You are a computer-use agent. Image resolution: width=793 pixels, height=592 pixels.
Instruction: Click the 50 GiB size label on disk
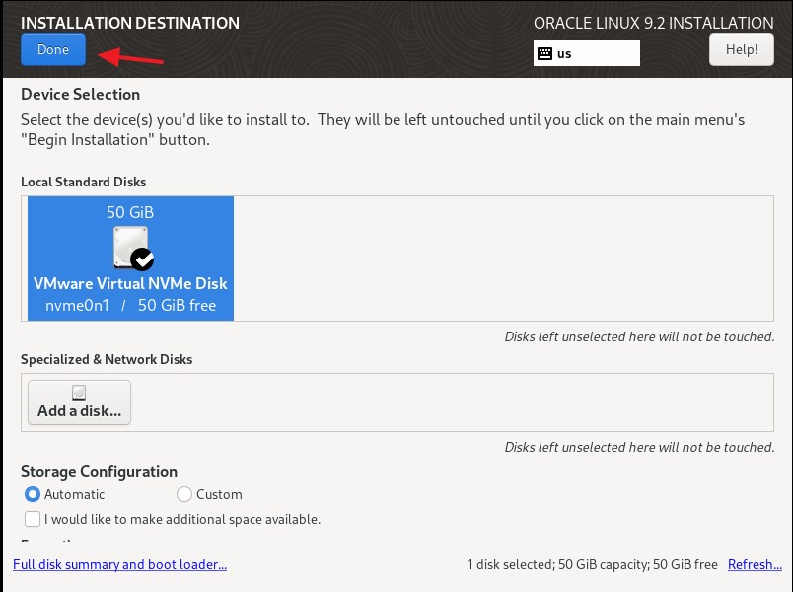pyautogui.click(x=130, y=212)
